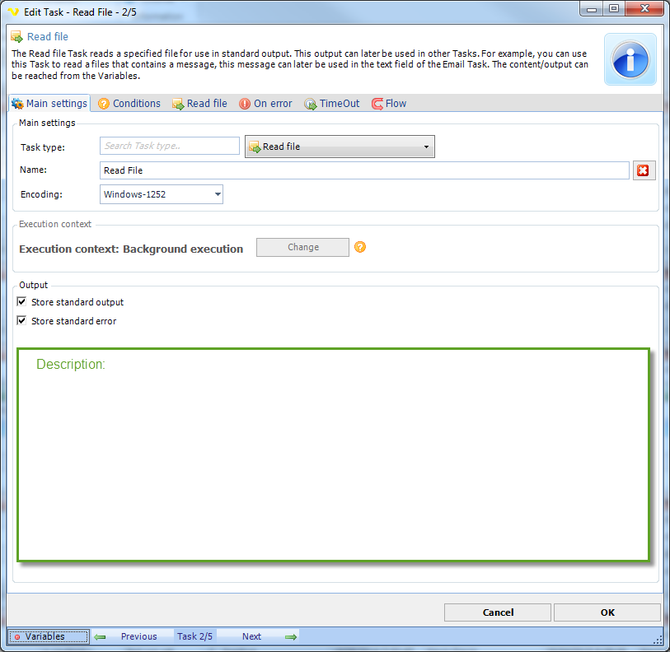Click the Search Task type field
The width and height of the screenshot is (670, 652).
pyautogui.click(x=170, y=147)
